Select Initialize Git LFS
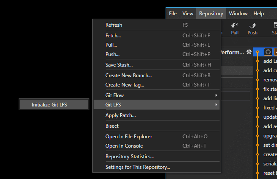Image resolution: width=277 pixels, height=179 pixels. (54, 104)
